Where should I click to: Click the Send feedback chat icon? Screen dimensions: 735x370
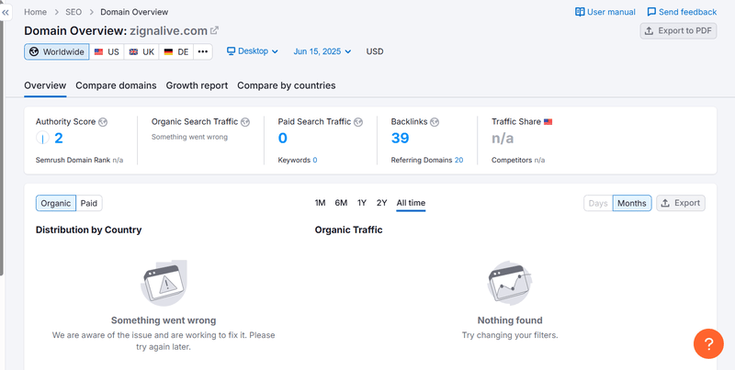coord(651,12)
